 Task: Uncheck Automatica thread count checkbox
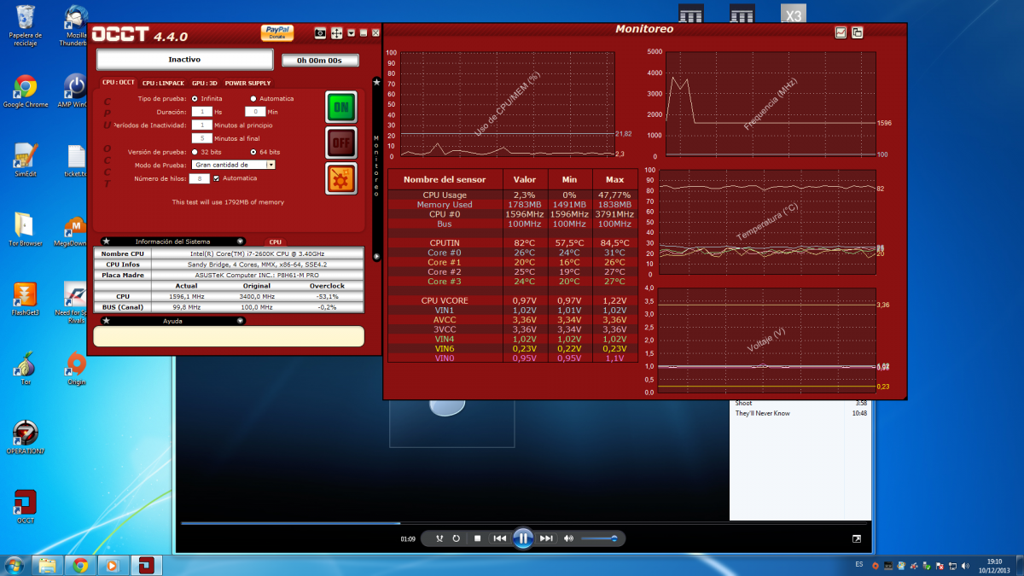click(216, 178)
